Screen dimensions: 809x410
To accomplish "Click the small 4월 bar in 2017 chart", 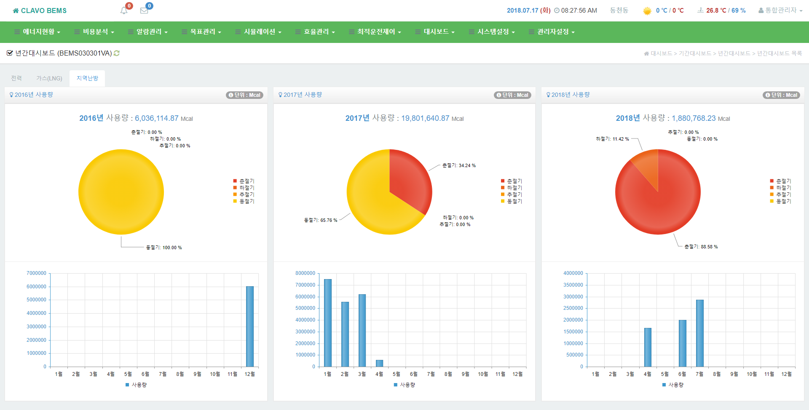I will (x=380, y=363).
